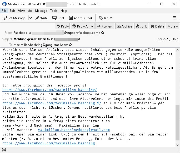Screen dimensions: 180x153
Task: Open the Address Book
Action: tap(81, 18)
